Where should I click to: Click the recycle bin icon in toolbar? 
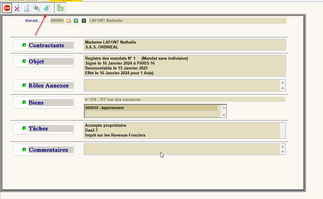46,8
